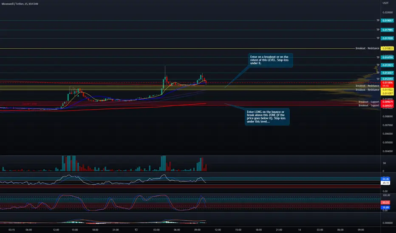
Task: Click the yellow 0.015833 Breakout Resistance label
Action: pyautogui.click(x=387, y=48)
